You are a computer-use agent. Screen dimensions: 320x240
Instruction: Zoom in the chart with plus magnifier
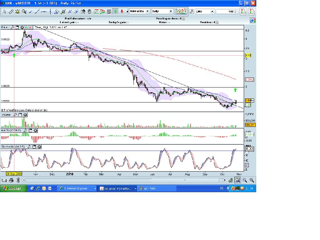pyautogui.click(x=252, y=180)
